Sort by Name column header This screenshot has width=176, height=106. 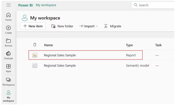48,45
